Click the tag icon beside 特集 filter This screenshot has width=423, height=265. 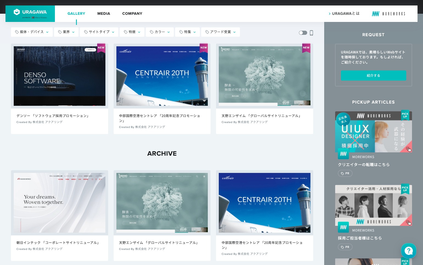coord(181,32)
